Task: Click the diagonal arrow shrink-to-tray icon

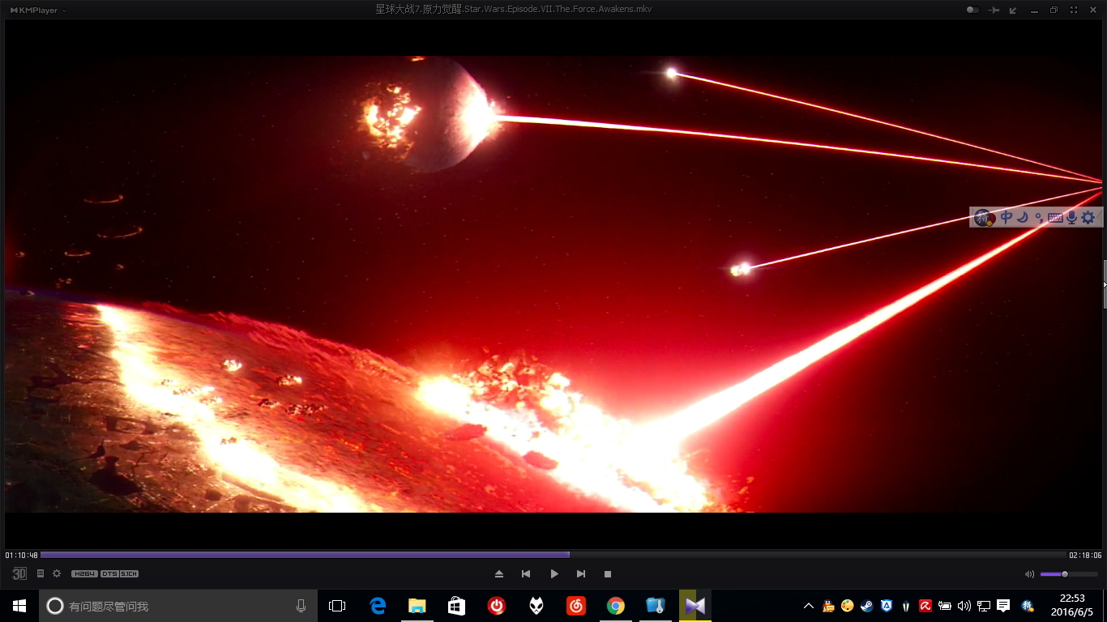Action: (x=1014, y=10)
